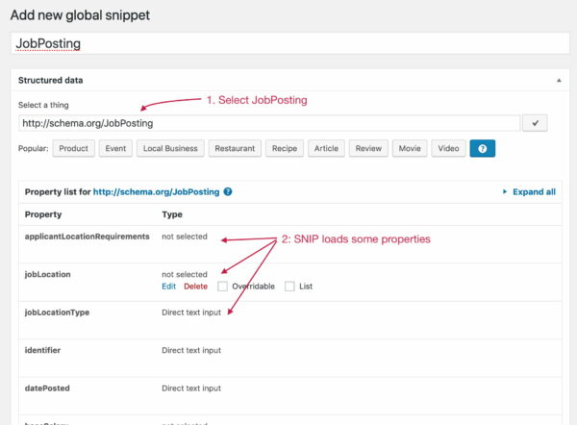Click 'Direct text input' for jobLocationType
The width and height of the screenshot is (577, 425).
point(191,312)
